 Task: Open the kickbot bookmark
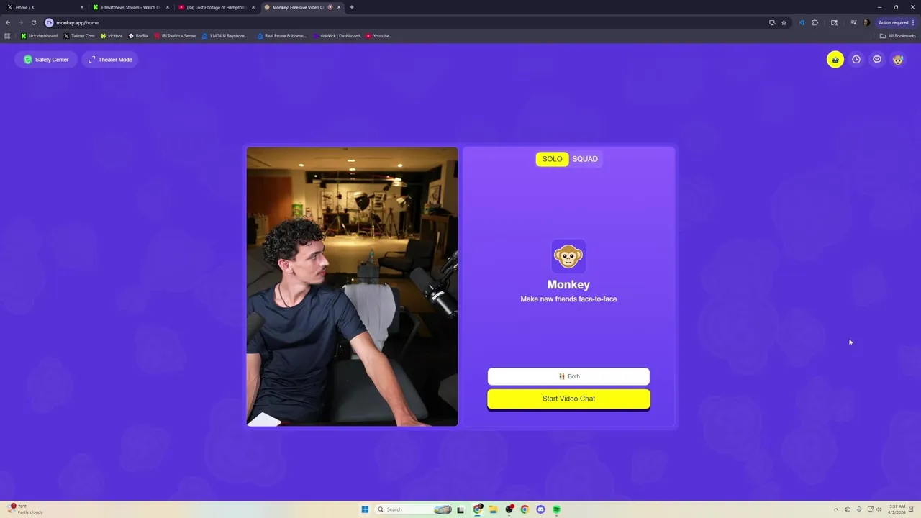point(112,36)
